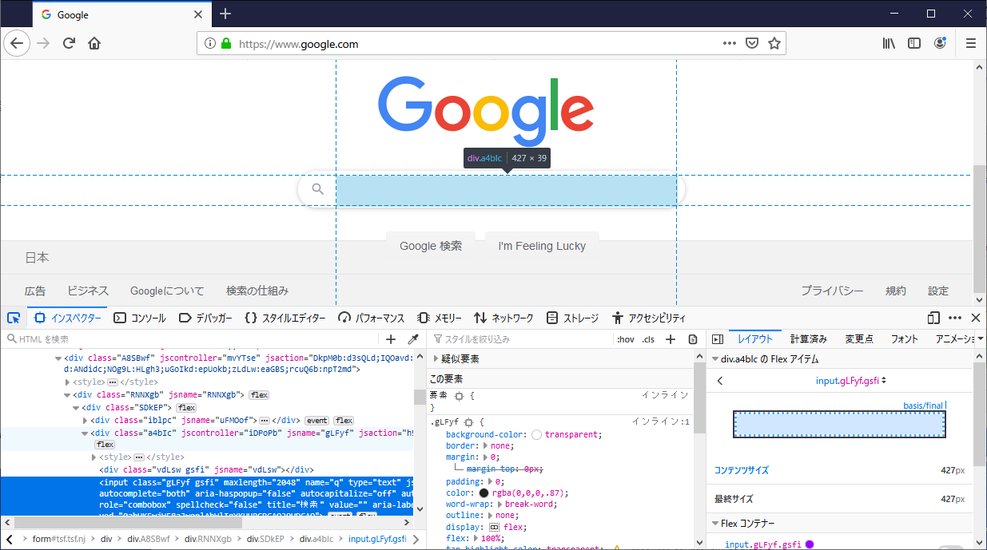Open the Googleについて link
987x550 pixels.
click(x=167, y=291)
